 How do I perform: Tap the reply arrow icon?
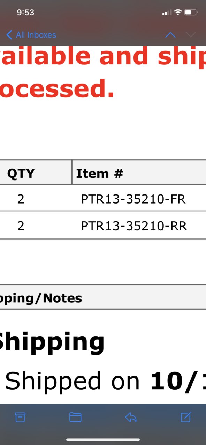pos(131,417)
